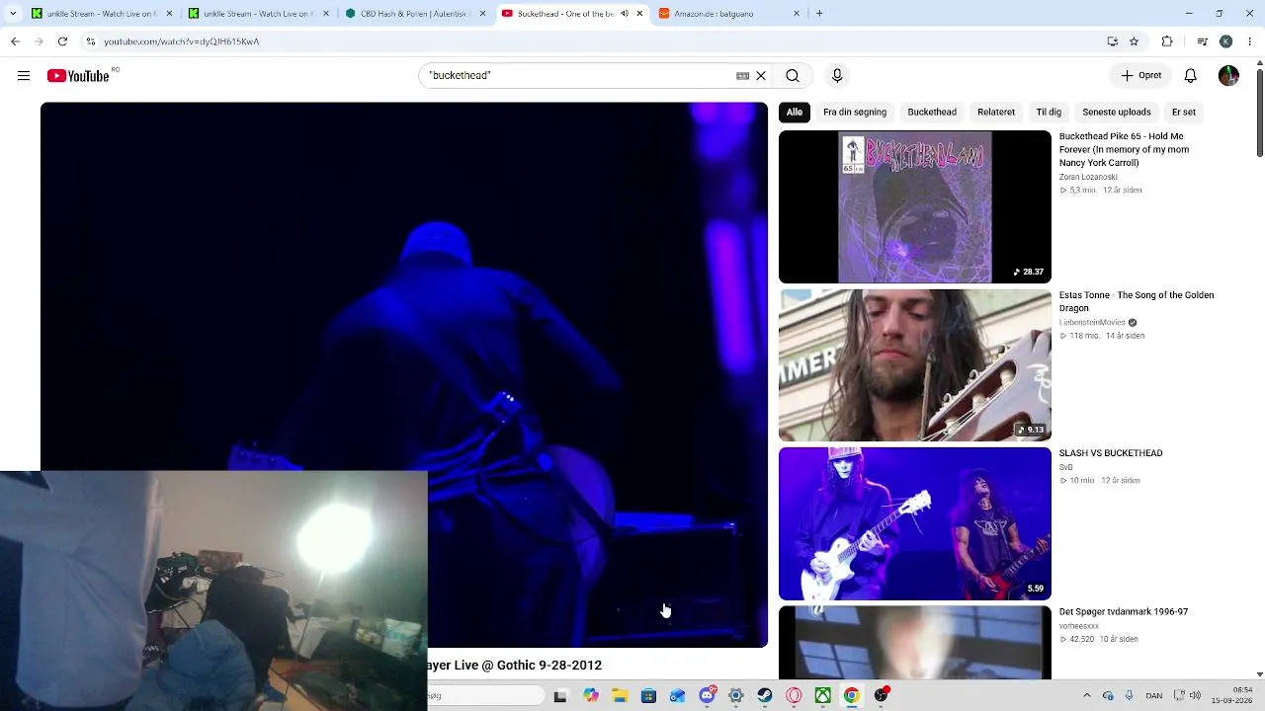Select the Seneste uploads chip
This screenshot has width=1265, height=711.
pyautogui.click(x=1117, y=113)
